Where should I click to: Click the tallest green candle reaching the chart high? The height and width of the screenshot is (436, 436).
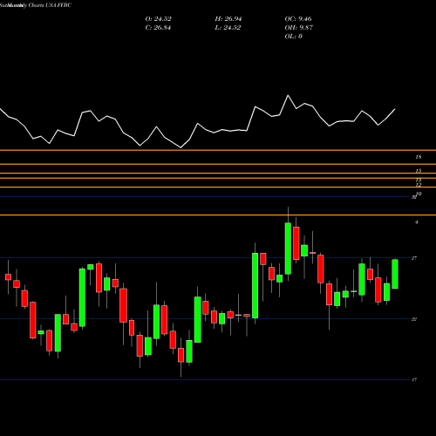(288, 249)
